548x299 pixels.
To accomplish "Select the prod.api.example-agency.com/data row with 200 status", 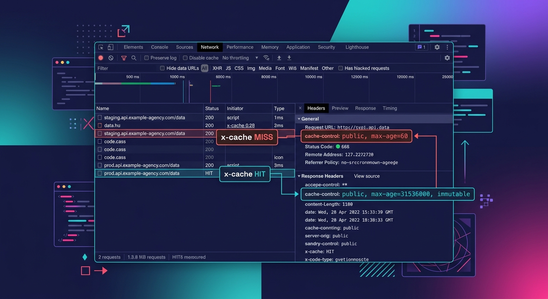I will (x=195, y=165).
